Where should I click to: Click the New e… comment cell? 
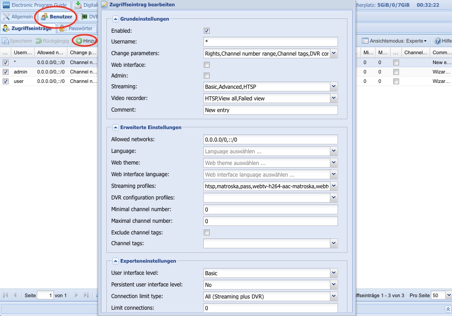tap(441, 62)
